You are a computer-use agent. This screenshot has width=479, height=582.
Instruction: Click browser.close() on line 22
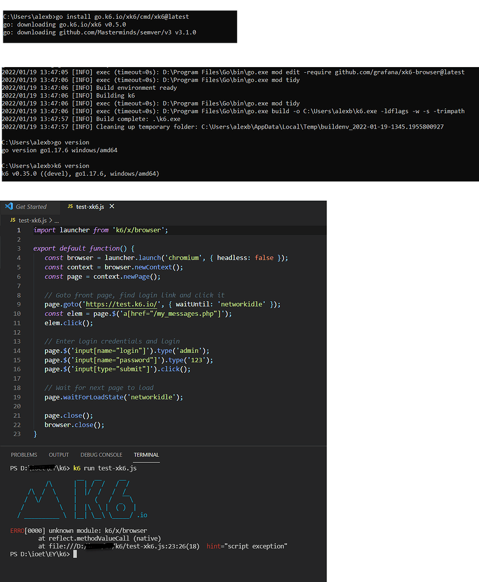[x=74, y=425]
